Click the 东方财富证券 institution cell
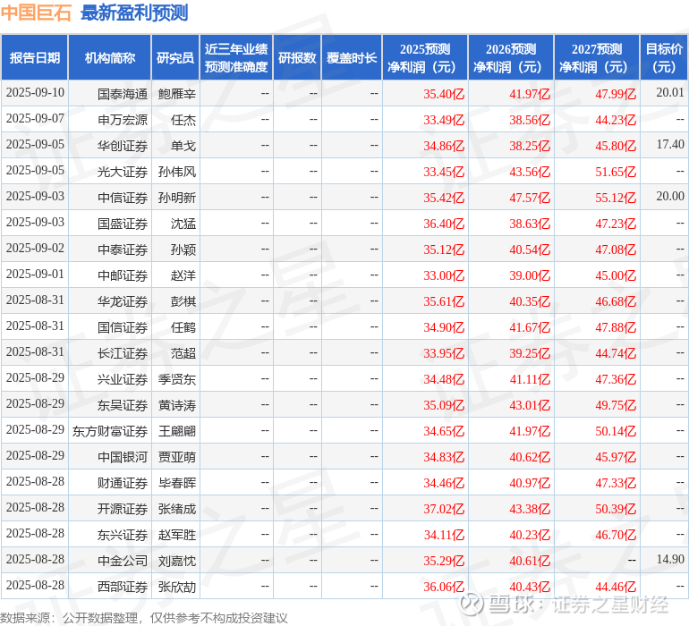The height and width of the screenshot is (626, 689). (110, 431)
